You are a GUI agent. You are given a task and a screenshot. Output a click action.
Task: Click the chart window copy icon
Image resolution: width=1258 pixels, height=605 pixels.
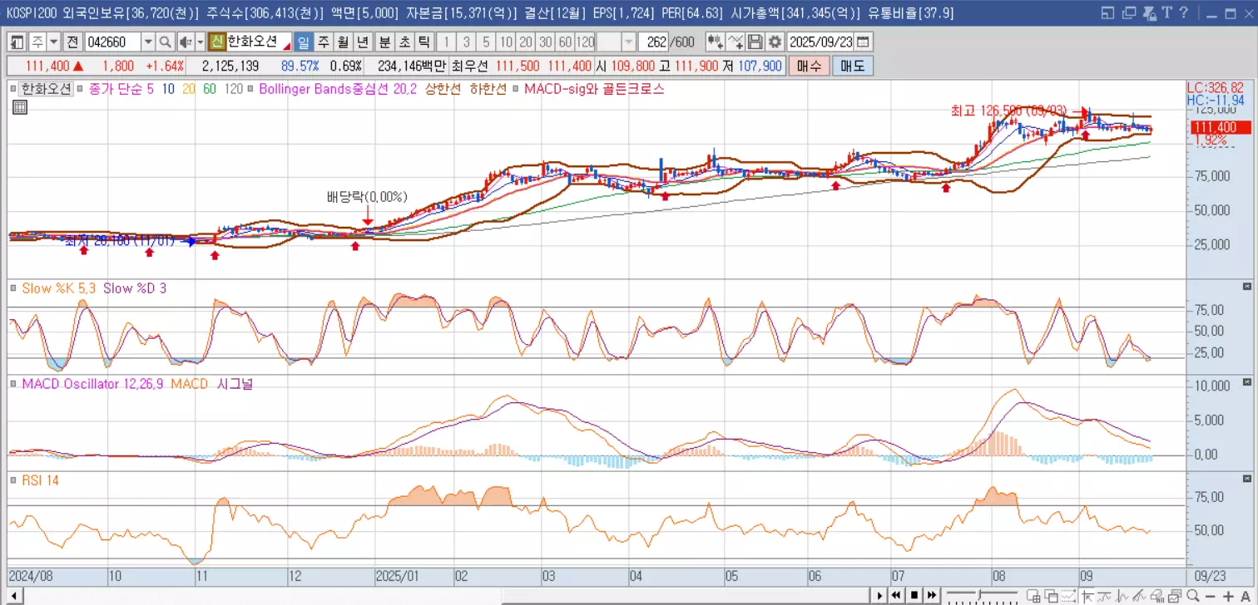1174,596
